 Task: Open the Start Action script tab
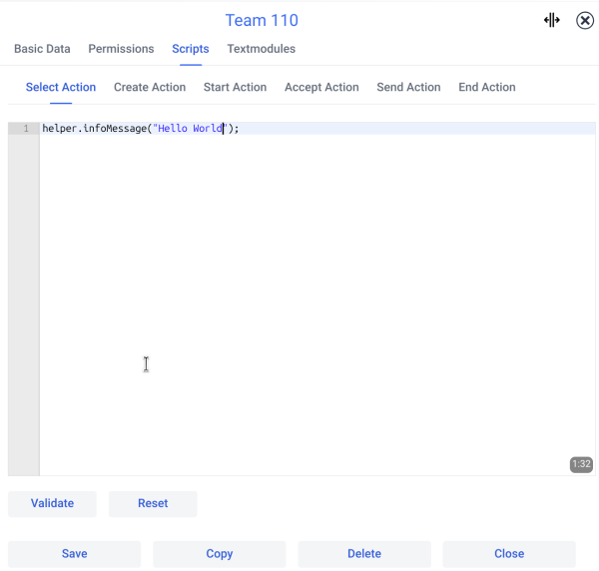[x=235, y=87]
